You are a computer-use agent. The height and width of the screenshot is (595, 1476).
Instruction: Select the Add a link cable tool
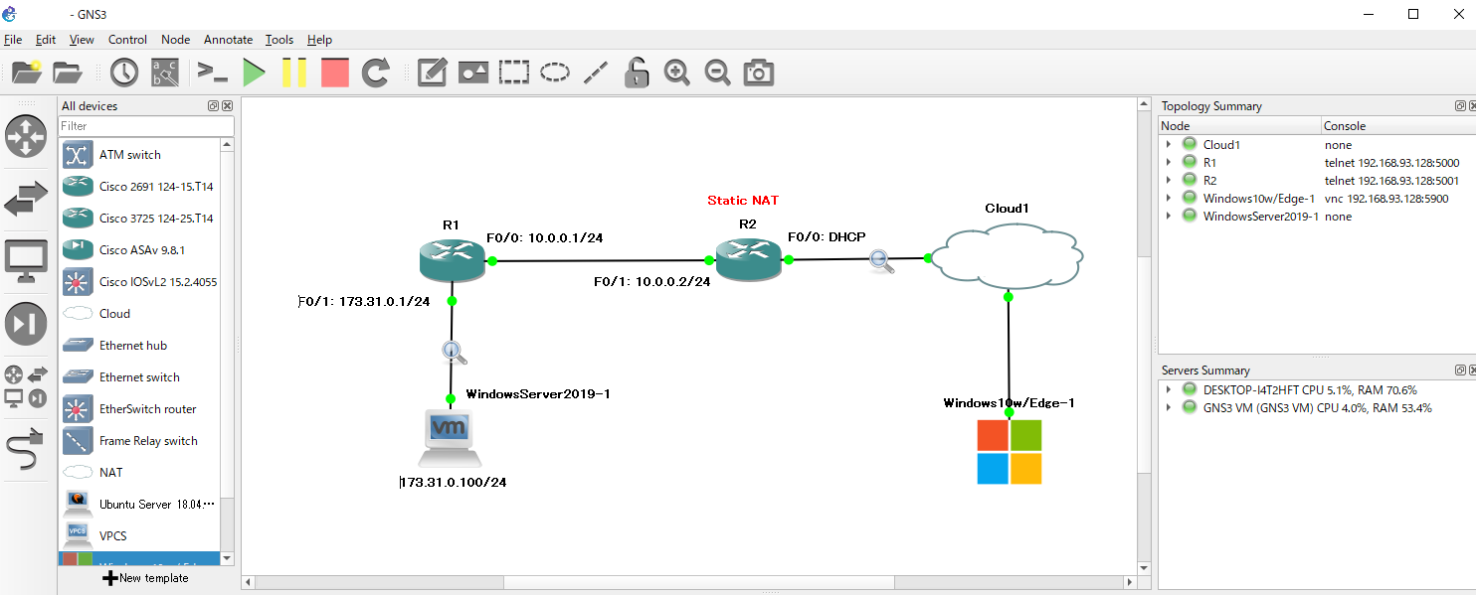[26, 449]
